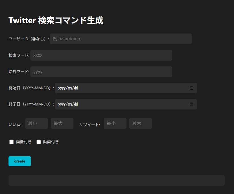Focus the リツイート 最大 field

coord(140,123)
